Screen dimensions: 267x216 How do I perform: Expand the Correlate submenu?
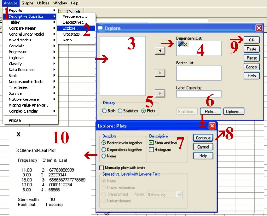[x=30, y=46]
